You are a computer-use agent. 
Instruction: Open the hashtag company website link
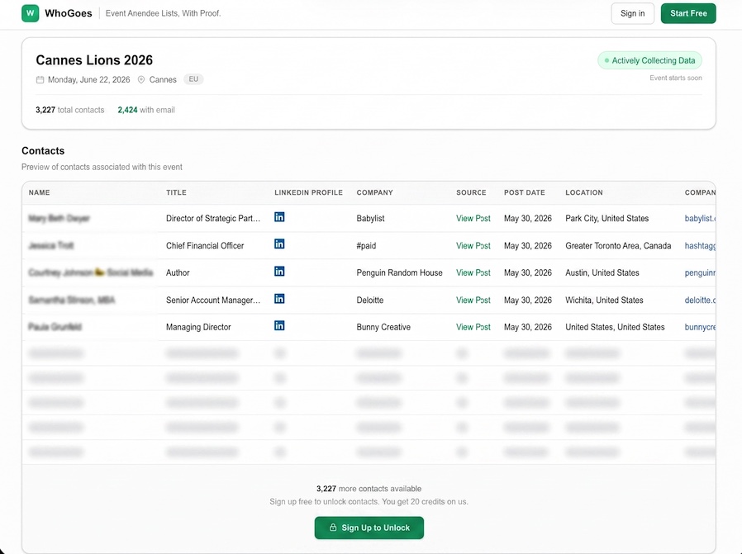(x=700, y=246)
